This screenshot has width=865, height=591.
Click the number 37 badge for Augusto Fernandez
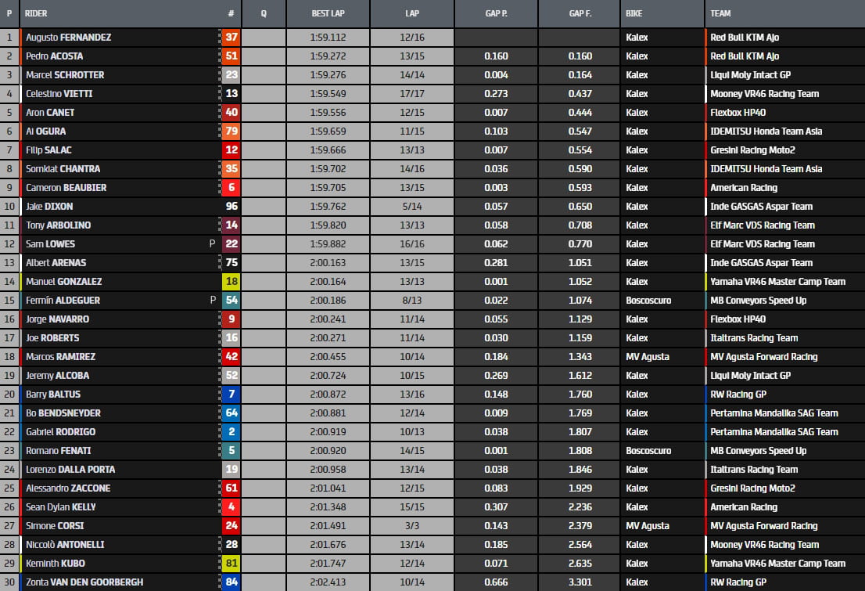coord(232,37)
